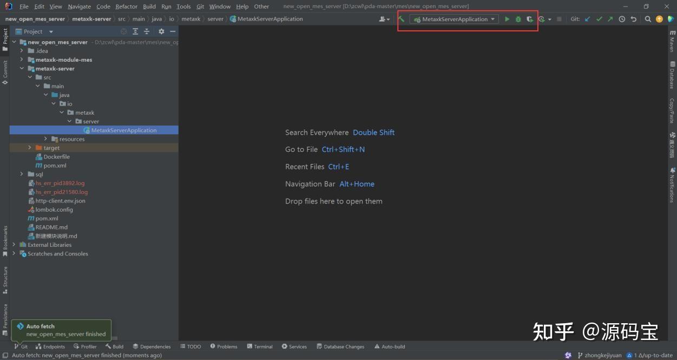Viewport: 677px width, 360px height.
Task: Open the Database Changes tool tab
Action: (x=340, y=346)
